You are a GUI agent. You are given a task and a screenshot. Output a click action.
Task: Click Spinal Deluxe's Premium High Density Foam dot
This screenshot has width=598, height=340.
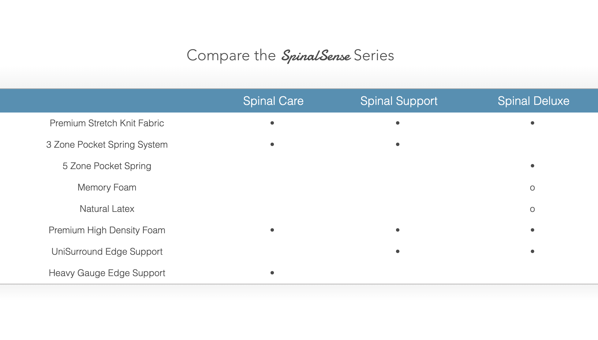(x=533, y=230)
